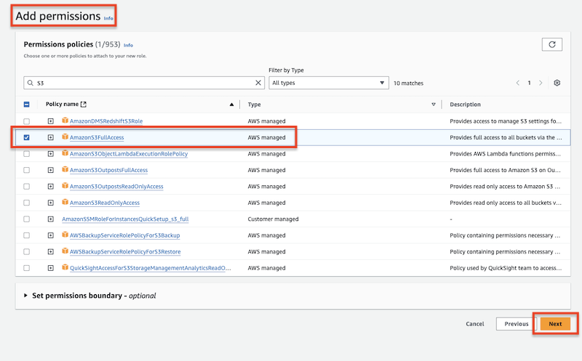
Task: Open the AmazonDMSRedshiftS3Role policy link
Action: 106,121
